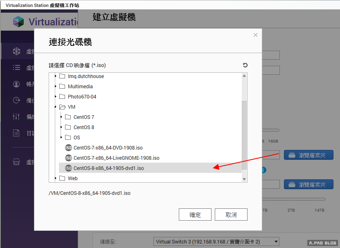Click the 取消 cancel button
The width and height of the screenshot is (340, 248).
pos(231,214)
